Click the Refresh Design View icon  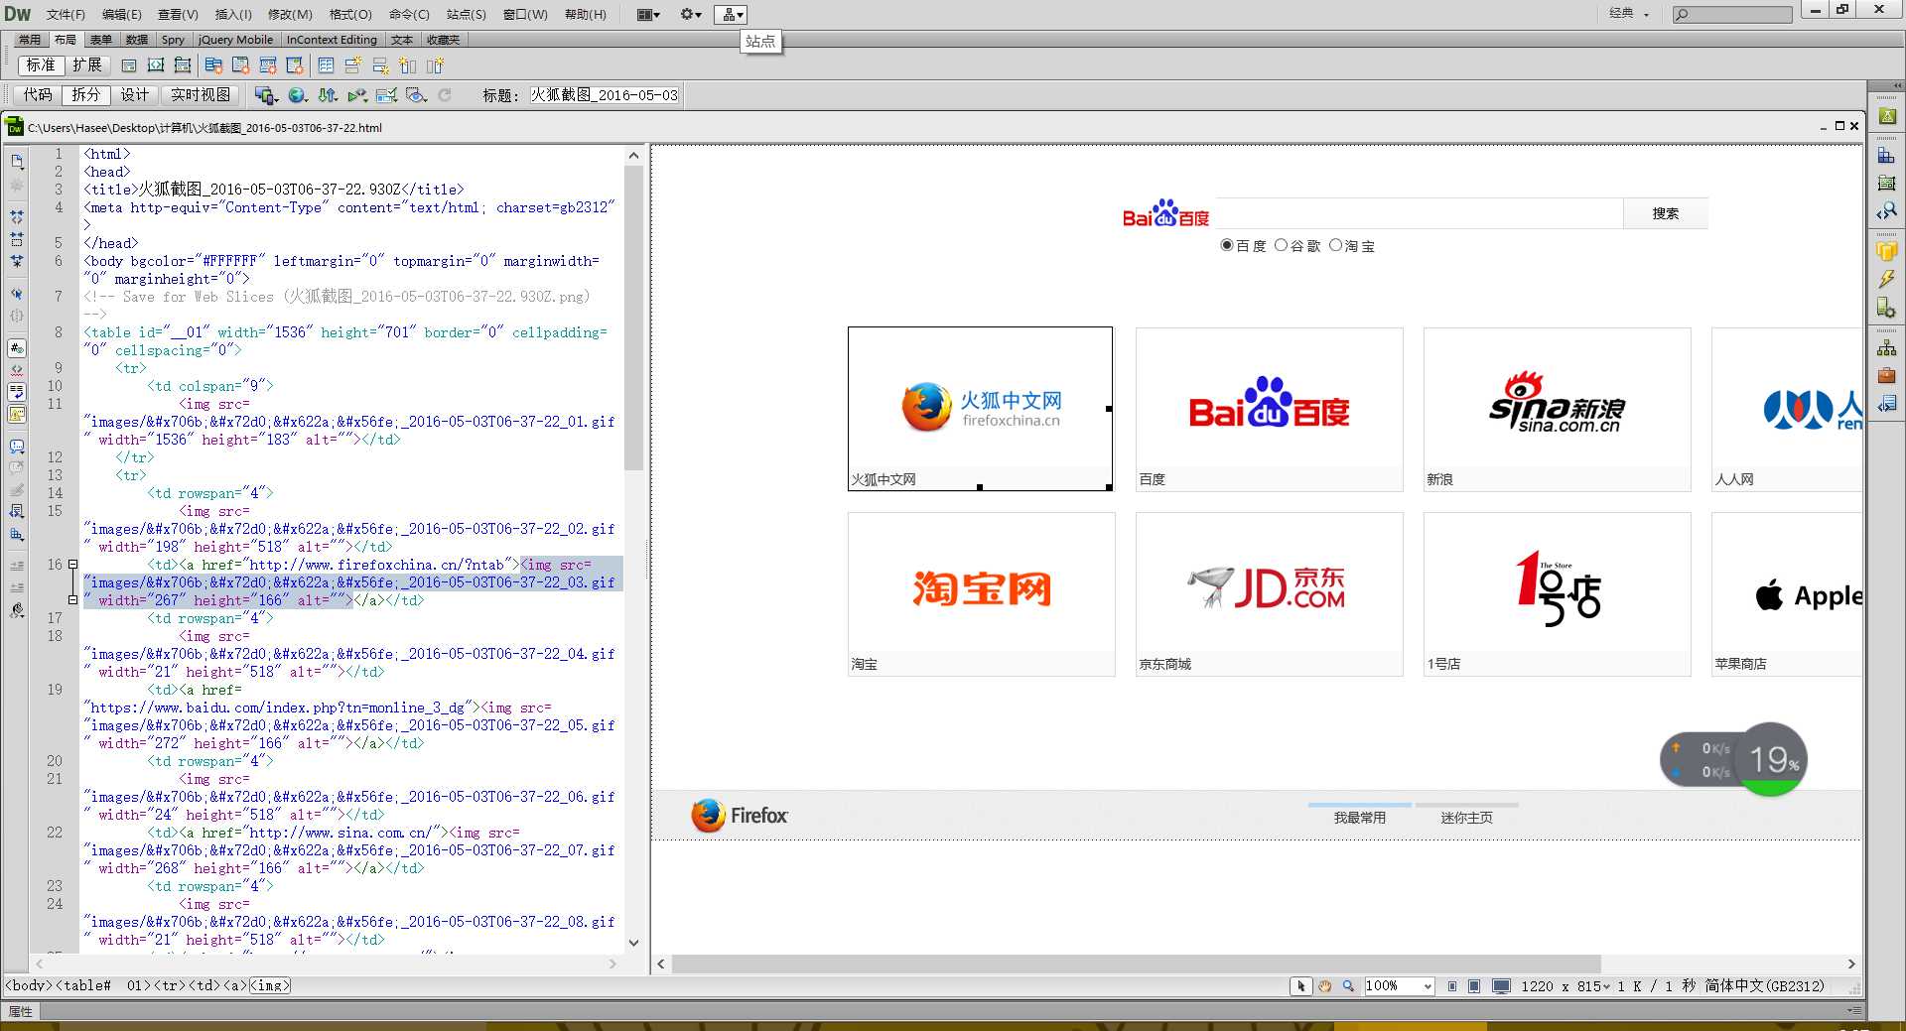point(445,95)
